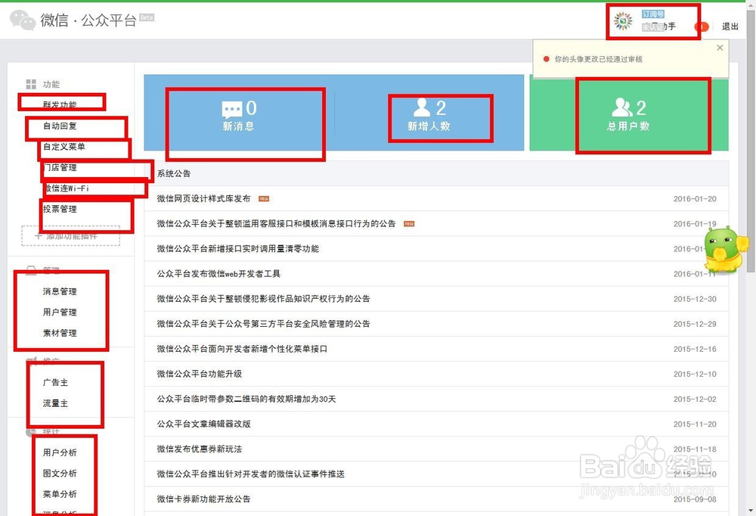Open 门店管理 in sidebar
The image size is (756, 516).
(60, 167)
